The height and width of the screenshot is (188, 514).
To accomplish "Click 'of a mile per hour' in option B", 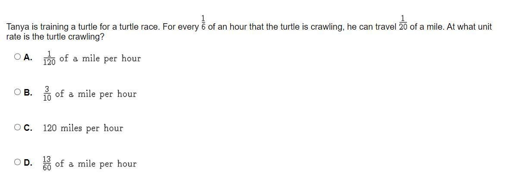I will 96,94.
